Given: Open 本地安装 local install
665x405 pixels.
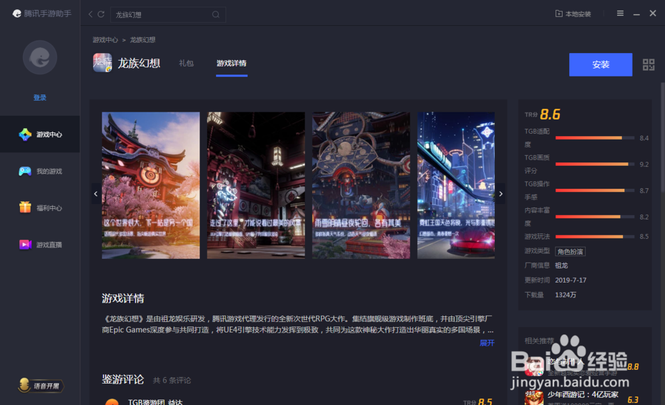Looking at the screenshot, I should coord(573,14).
